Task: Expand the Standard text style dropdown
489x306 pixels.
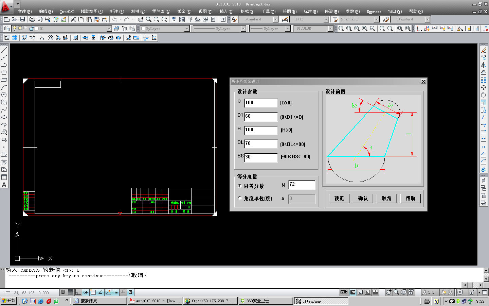Action: click(x=275, y=19)
